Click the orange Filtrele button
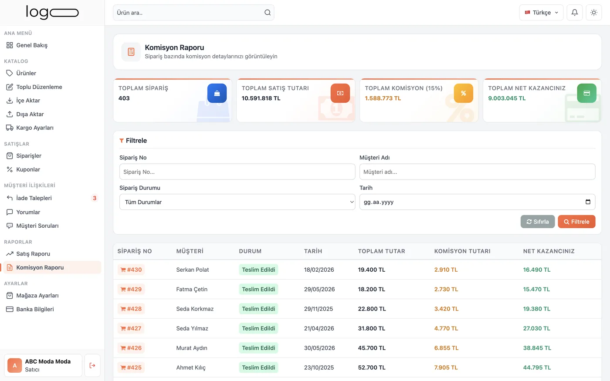The height and width of the screenshot is (381, 610). tap(576, 222)
